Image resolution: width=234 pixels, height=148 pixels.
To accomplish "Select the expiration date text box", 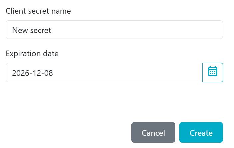I will click(104, 73).
